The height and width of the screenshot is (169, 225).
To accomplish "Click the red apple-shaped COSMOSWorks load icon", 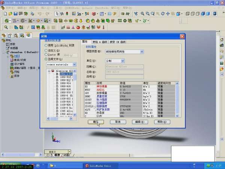I will point(78,27).
